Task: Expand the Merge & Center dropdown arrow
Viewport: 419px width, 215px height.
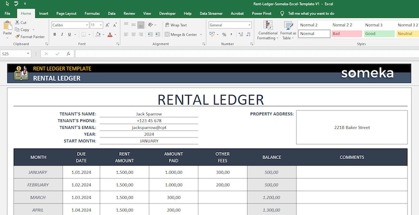Action: (x=201, y=34)
